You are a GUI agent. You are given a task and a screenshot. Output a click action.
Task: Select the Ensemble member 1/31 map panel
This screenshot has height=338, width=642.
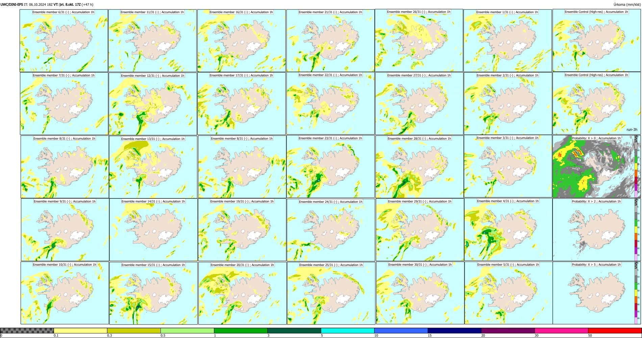[x=508, y=41]
